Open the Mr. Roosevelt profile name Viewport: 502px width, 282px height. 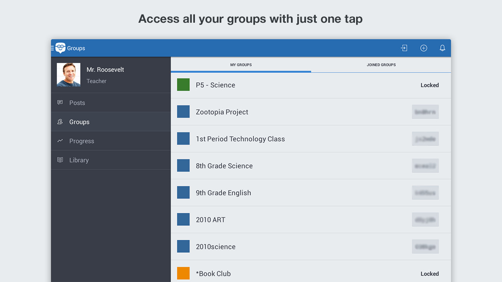pos(105,69)
